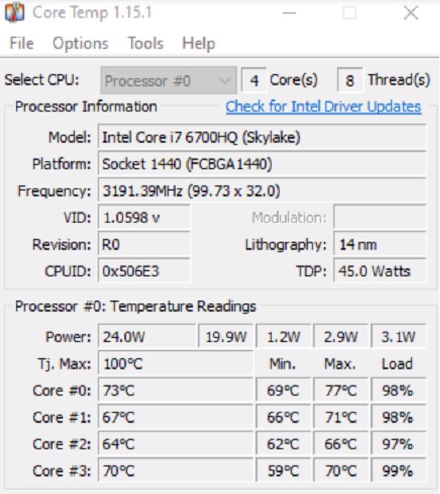Click Check for Intel Driver Updates link

(x=323, y=106)
